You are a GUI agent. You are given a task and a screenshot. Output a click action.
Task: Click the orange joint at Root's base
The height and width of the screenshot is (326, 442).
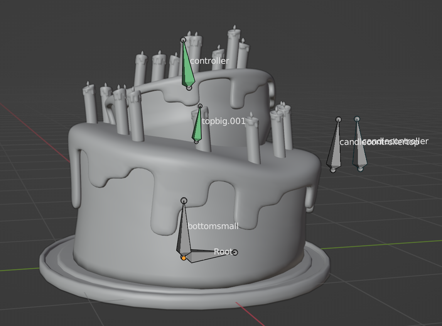[x=184, y=258]
